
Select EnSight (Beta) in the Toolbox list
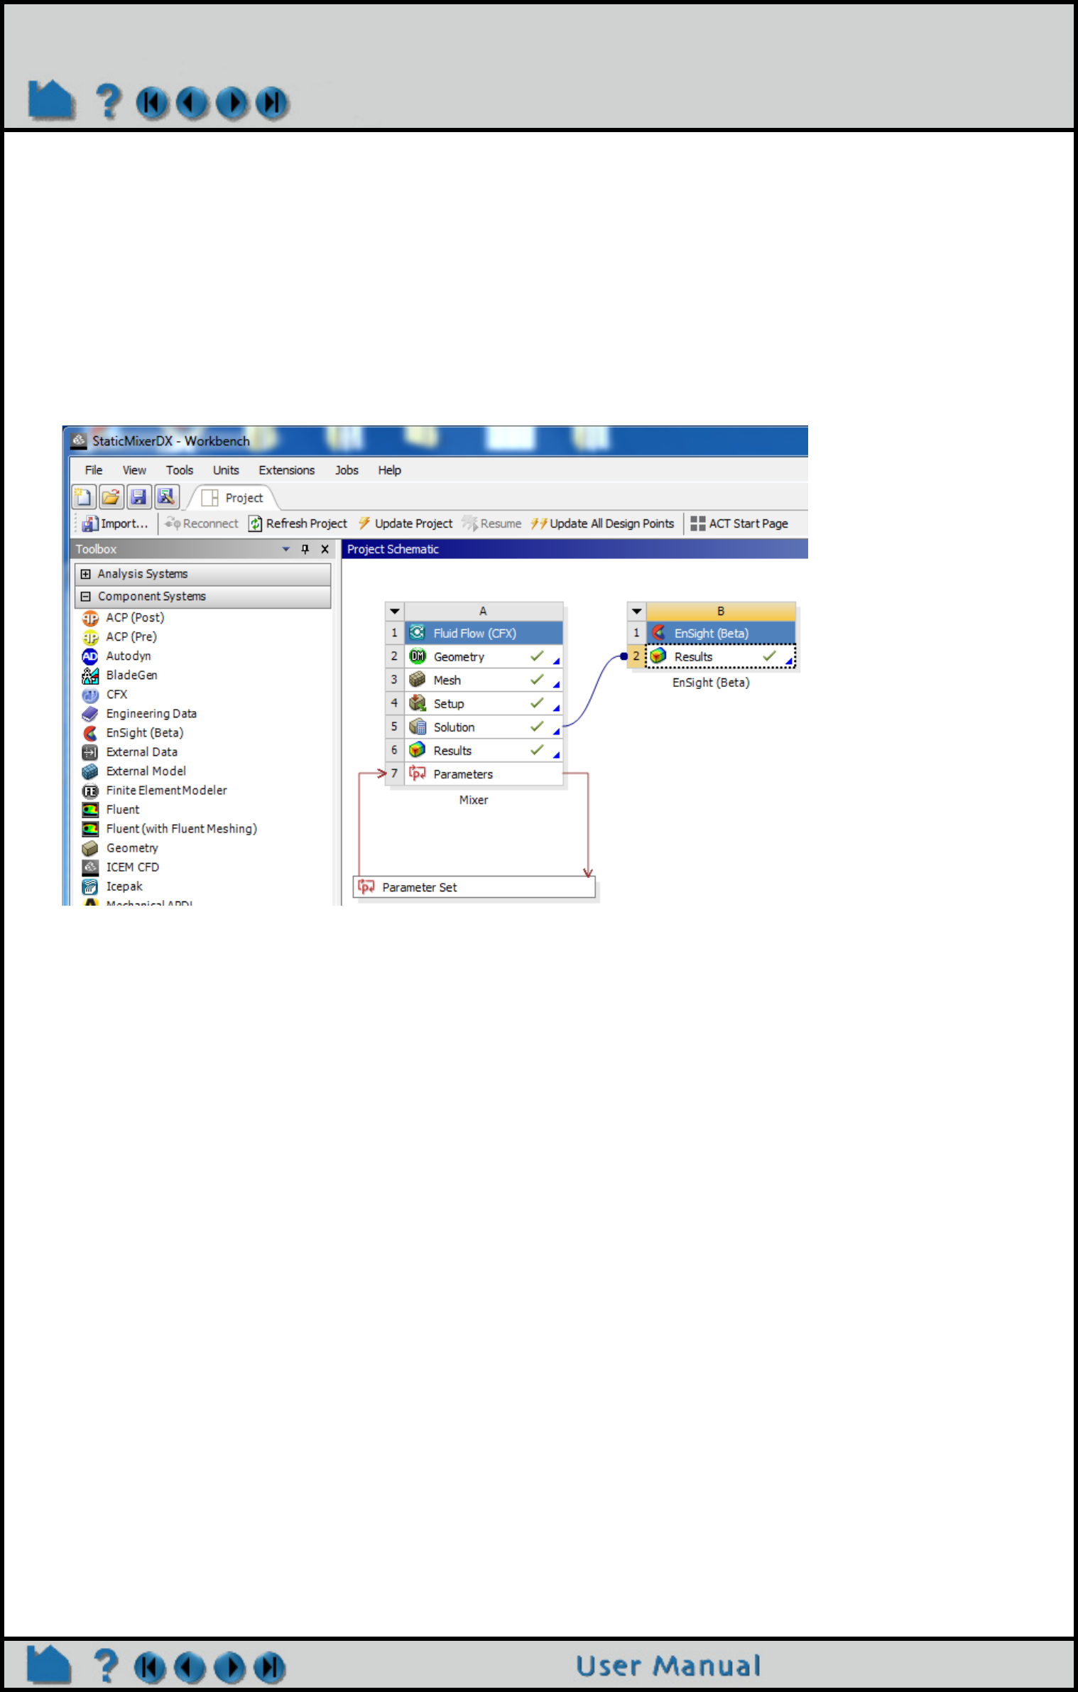click(x=145, y=732)
